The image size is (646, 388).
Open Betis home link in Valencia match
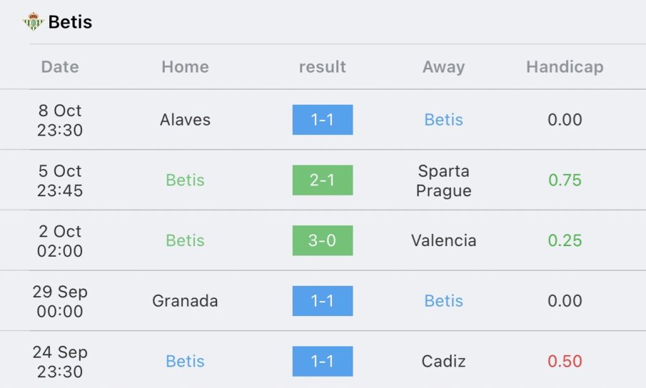tap(185, 240)
